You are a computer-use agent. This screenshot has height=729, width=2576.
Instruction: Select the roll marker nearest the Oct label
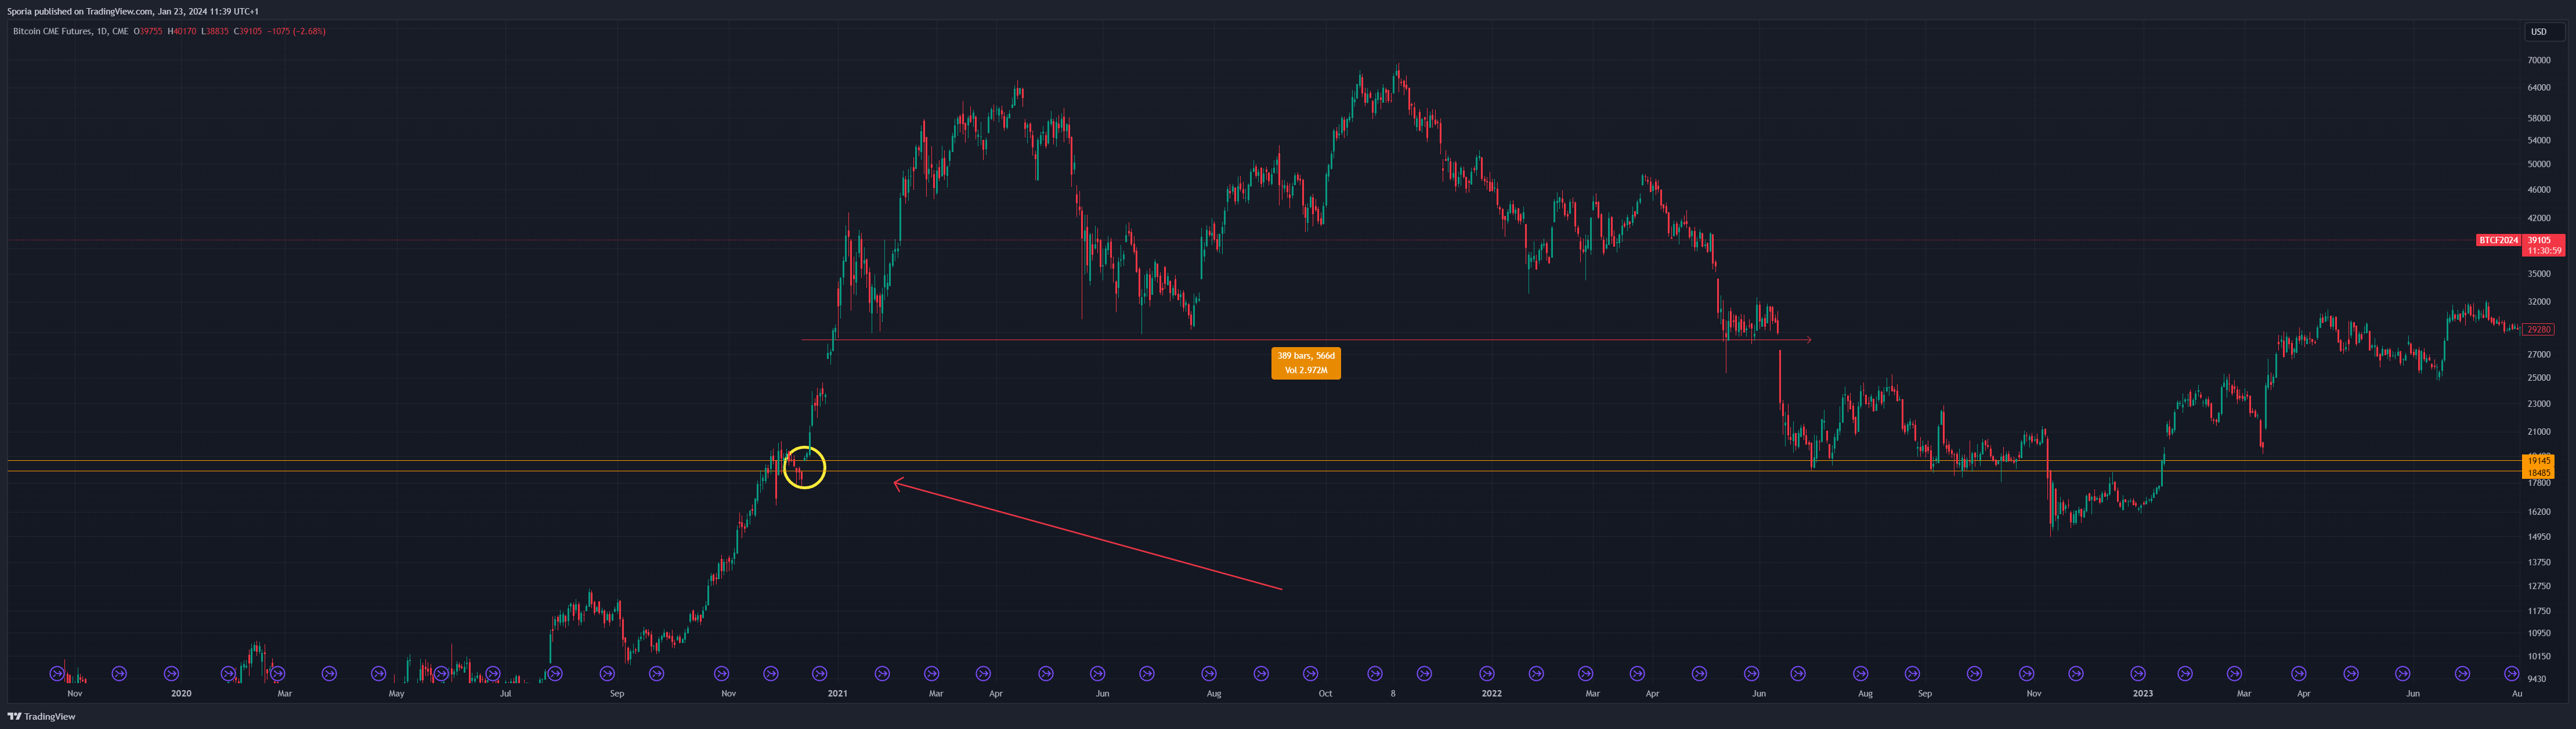point(1311,674)
